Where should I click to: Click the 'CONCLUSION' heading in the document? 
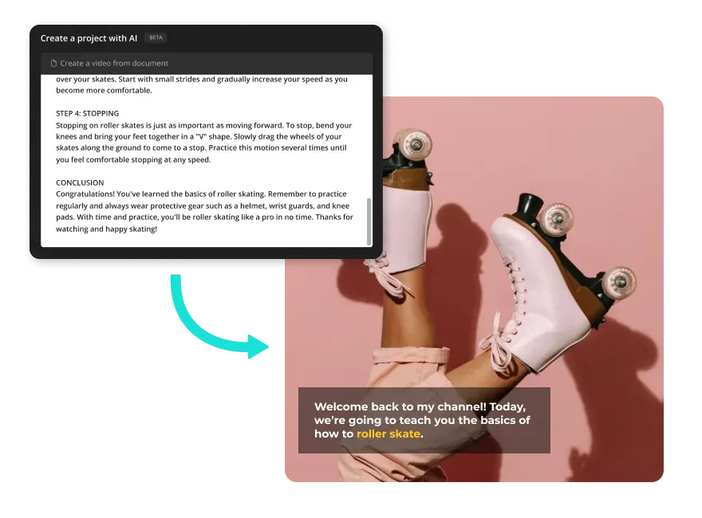coord(80,182)
